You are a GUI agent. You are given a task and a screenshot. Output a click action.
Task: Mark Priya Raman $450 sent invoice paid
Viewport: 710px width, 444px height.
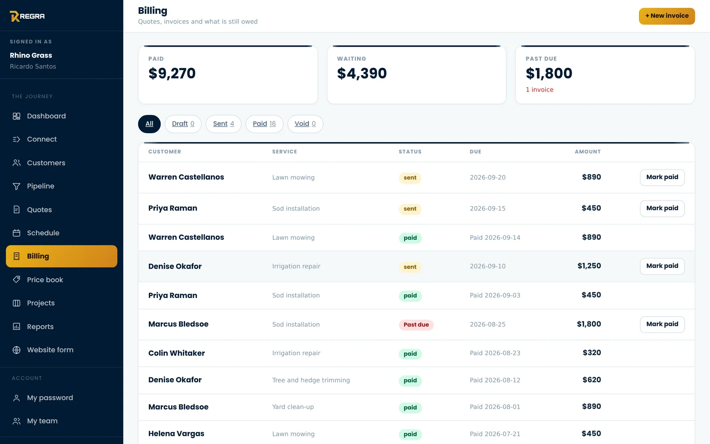click(662, 208)
